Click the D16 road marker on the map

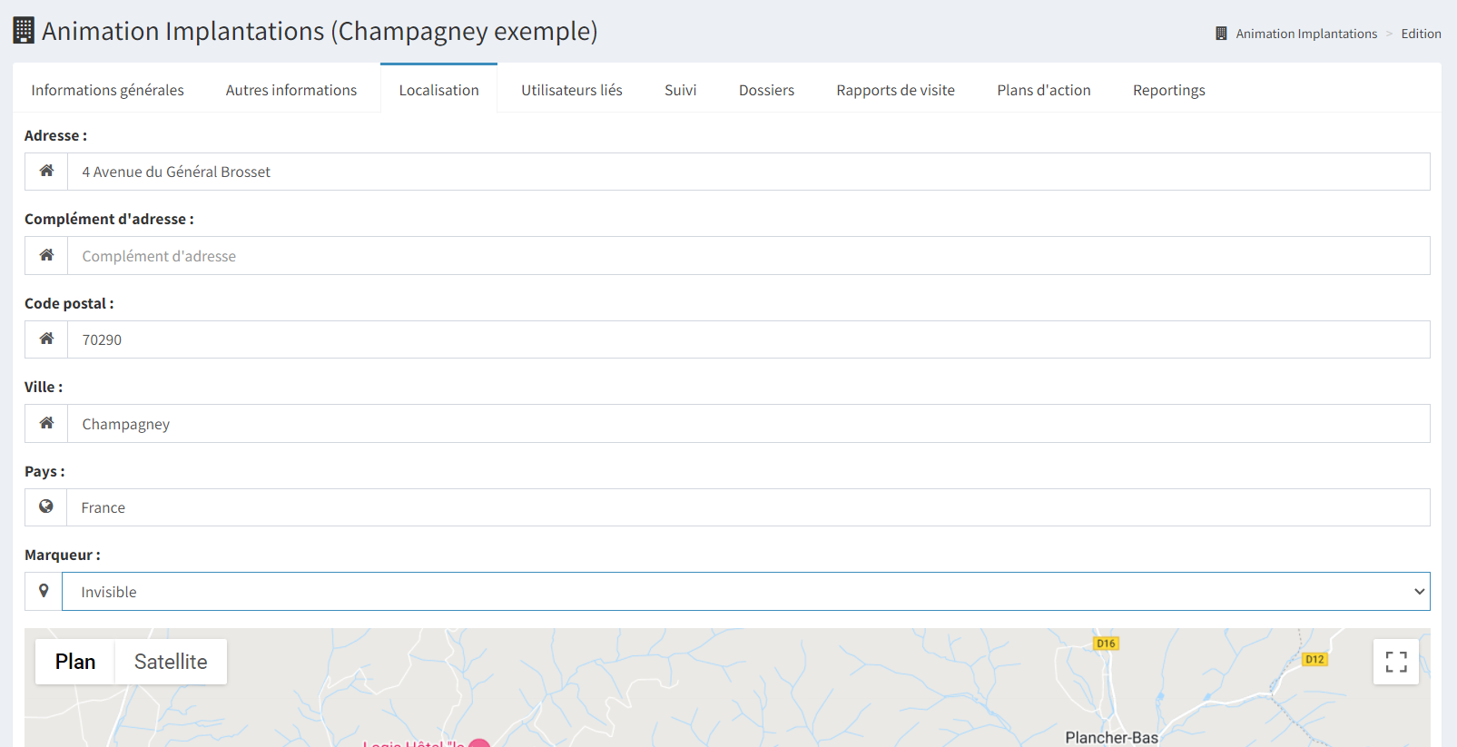coord(1106,644)
